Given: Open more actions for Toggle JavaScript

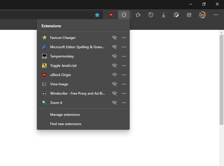Looking at the screenshot, I should pyautogui.click(x=124, y=66).
